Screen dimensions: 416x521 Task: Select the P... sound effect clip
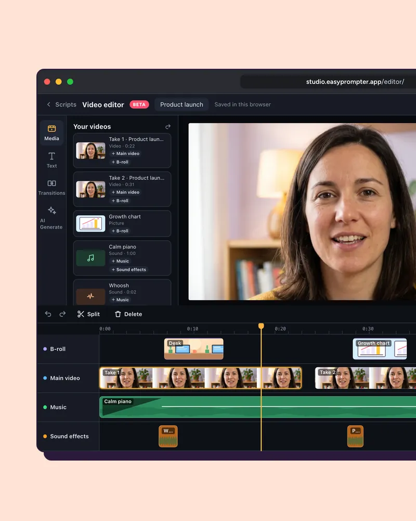point(355,436)
